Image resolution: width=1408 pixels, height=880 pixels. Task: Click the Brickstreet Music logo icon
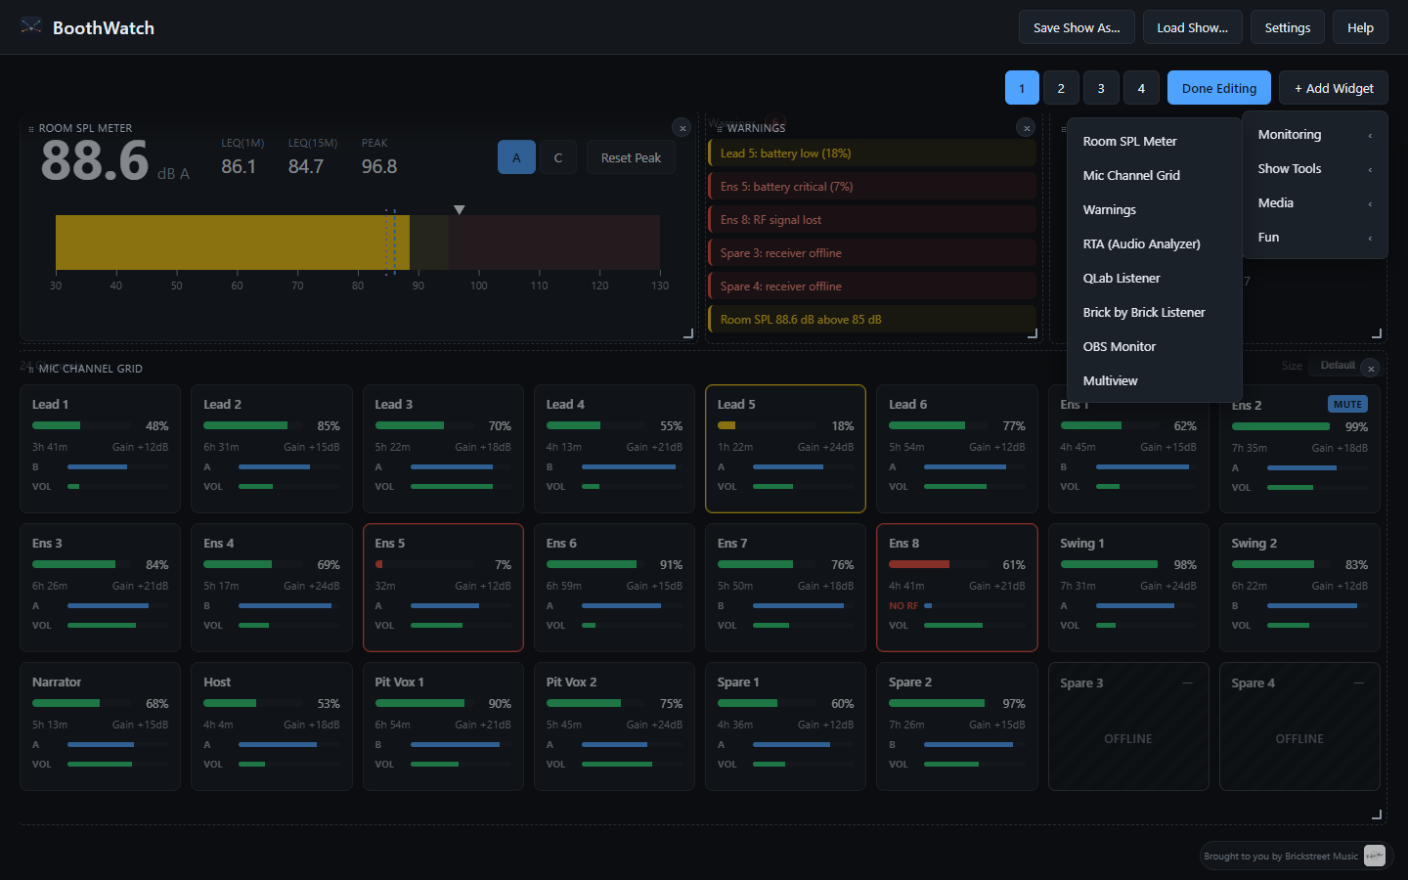pyautogui.click(x=1375, y=856)
